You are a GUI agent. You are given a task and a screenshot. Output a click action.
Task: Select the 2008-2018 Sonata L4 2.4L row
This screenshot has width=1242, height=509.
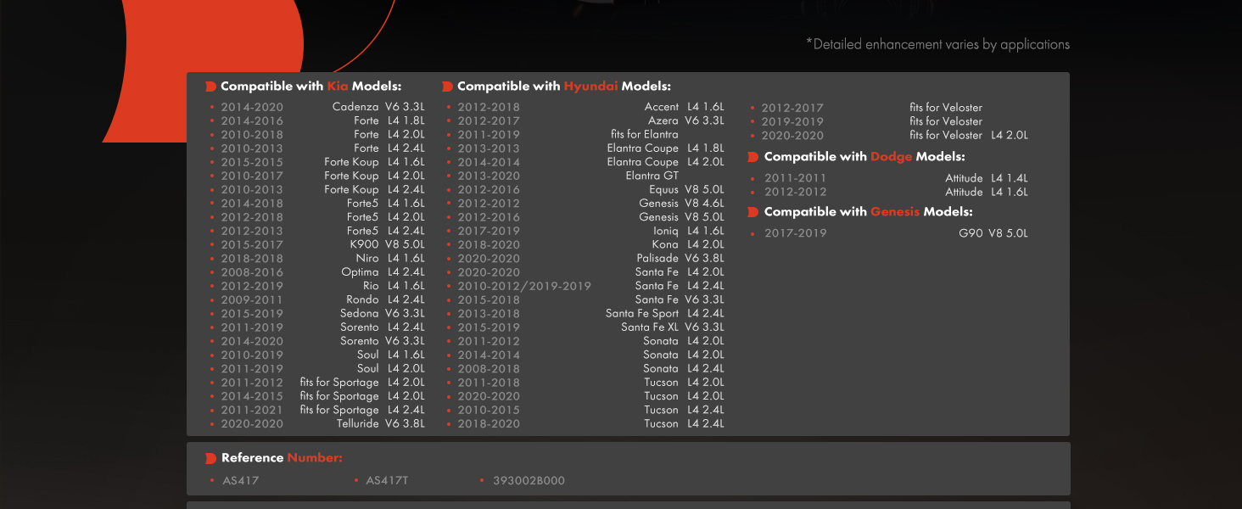pos(585,368)
